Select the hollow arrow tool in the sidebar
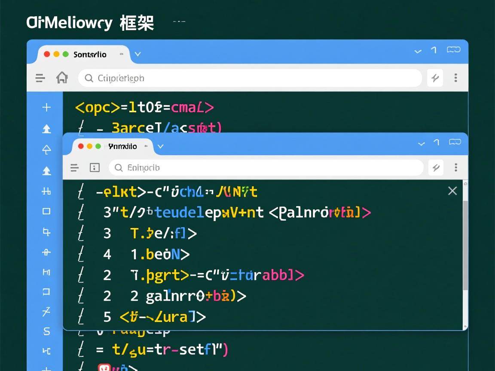 coord(46,149)
